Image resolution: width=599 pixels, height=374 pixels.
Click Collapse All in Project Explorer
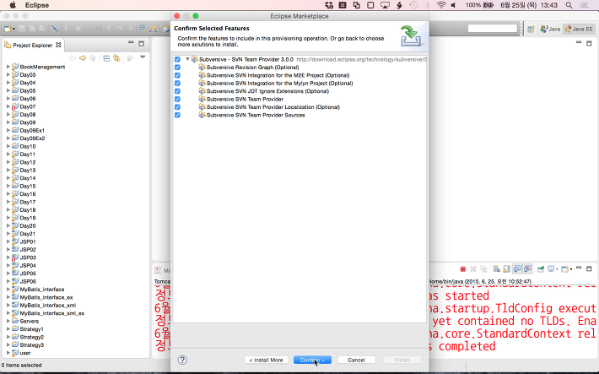(106, 58)
